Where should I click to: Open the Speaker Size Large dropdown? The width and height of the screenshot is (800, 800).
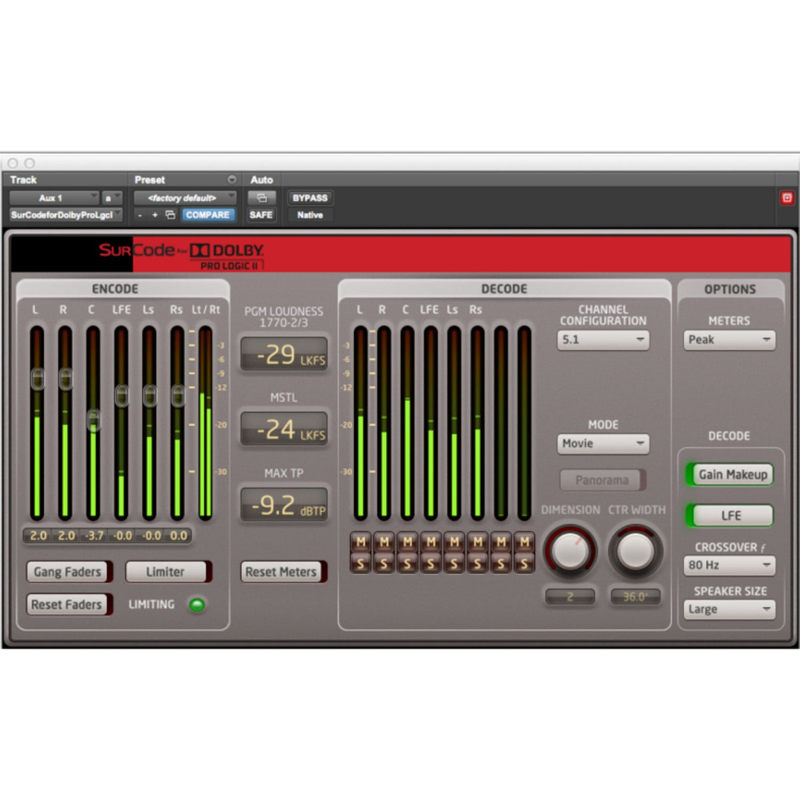click(729, 609)
